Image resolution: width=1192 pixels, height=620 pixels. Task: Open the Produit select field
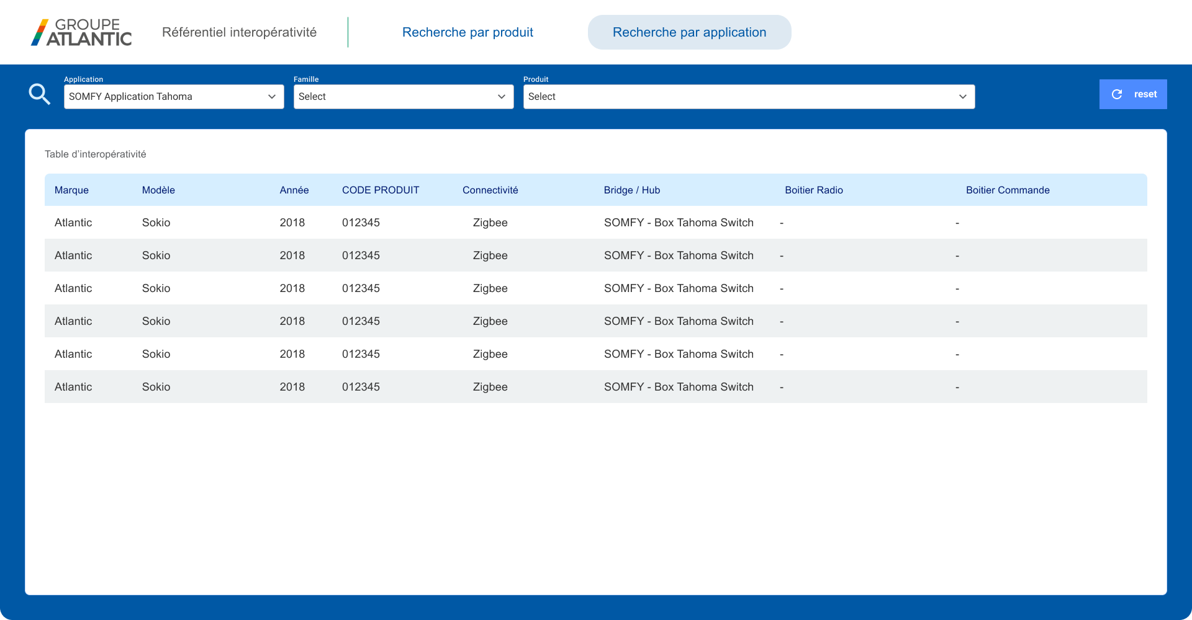pos(748,97)
